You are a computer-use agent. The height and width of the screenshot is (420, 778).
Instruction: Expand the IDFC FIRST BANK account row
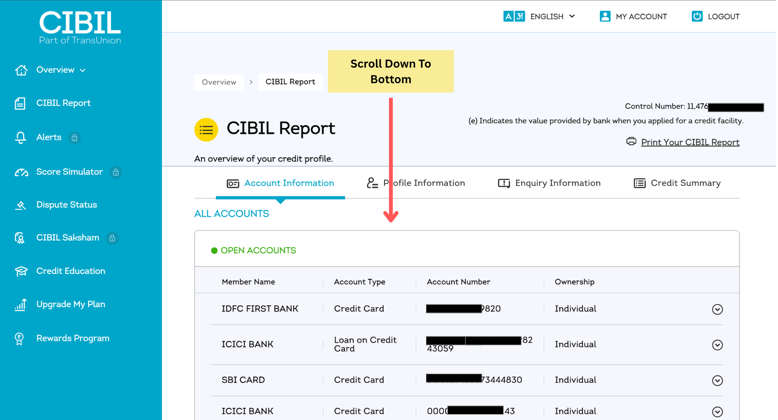click(x=717, y=309)
